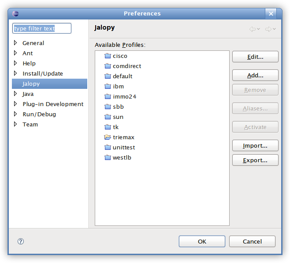This screenshot has height=263, width=290.
Task: Click the Export... button
Action: tap(255, 160)
